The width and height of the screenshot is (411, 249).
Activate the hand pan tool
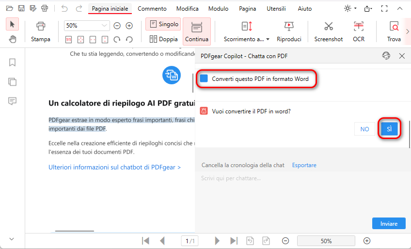point(12,39)
